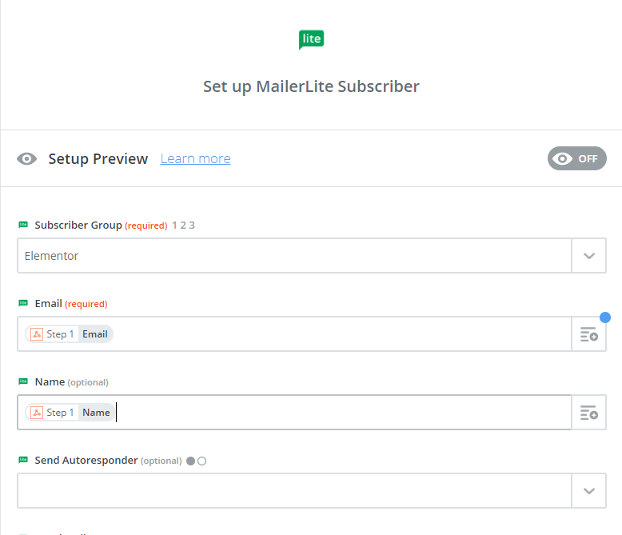The width and height of the screenshot is (622, 535).
Task: Select the Step 1 Name pill
Action: 70,413
